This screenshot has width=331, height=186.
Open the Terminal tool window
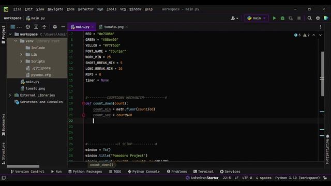tap(203, 172)
